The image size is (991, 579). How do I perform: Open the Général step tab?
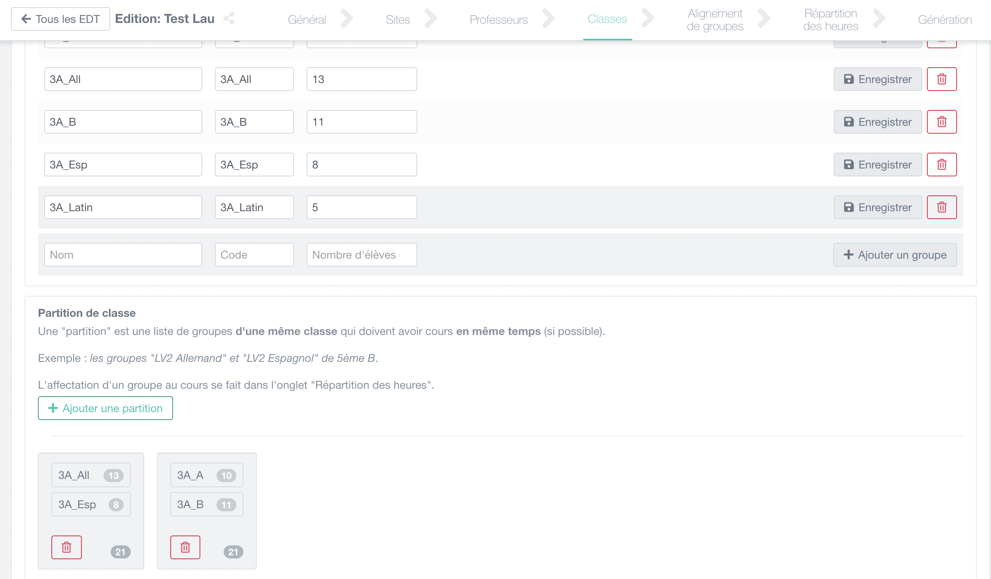(x=307, y=19)
